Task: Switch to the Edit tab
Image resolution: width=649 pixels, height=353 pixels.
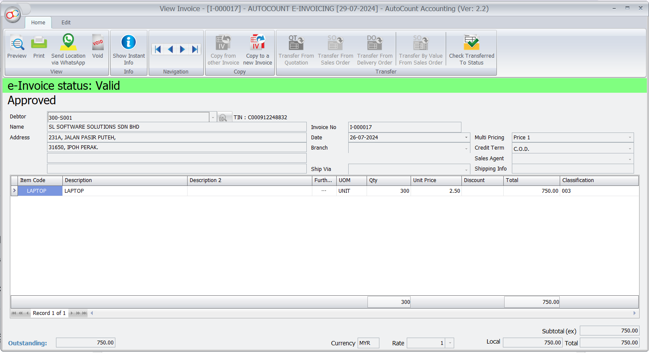Action: coord(66,22)
